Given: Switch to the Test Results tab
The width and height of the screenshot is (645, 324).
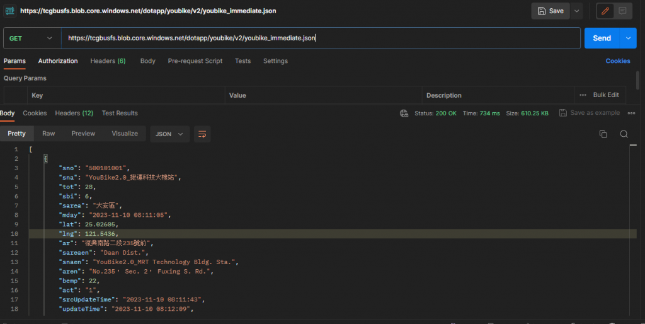Looking at the screenshot, I should [x=120, y=113].
